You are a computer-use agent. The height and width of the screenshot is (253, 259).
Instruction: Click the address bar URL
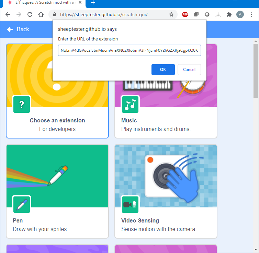tap(104, 14)
